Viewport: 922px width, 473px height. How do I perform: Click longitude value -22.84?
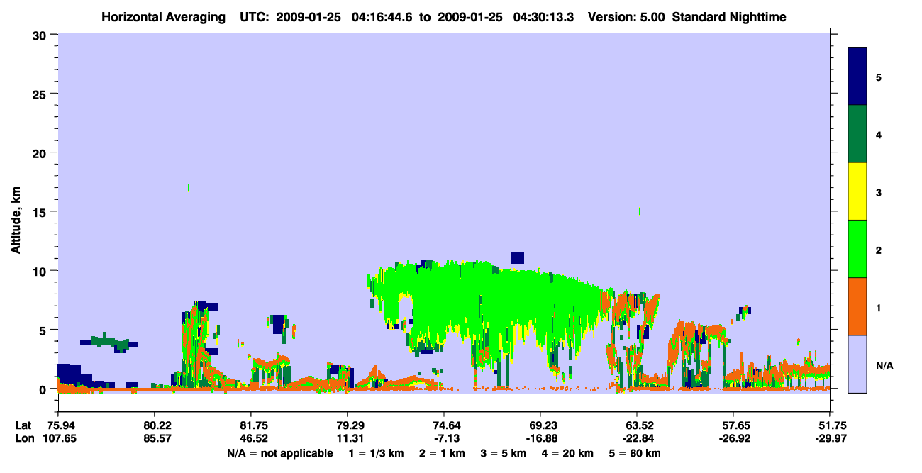point(637,438)
